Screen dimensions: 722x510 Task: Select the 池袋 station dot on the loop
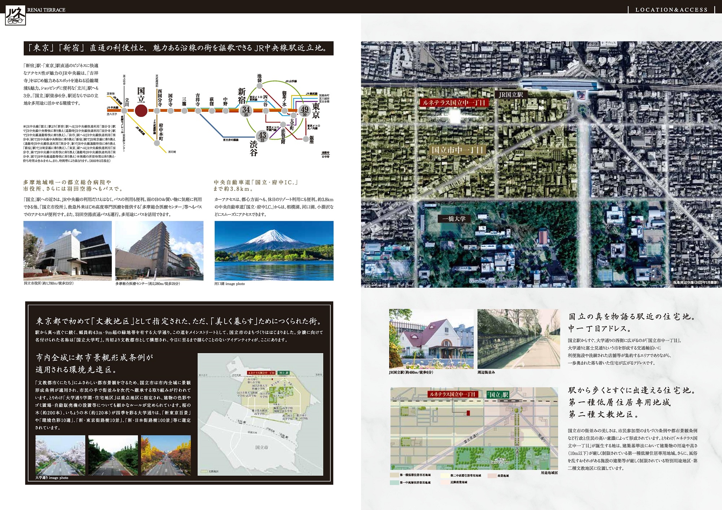tap(259, 86)
